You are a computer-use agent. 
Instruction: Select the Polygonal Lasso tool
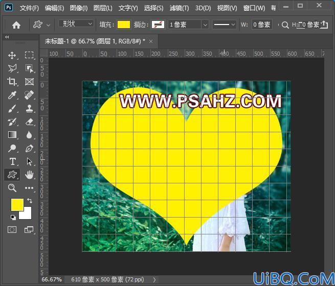click(12, 68)
